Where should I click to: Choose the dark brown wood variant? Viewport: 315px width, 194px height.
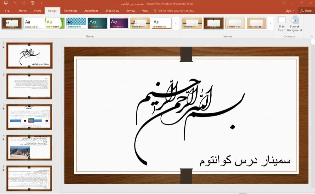pos(214,23)
